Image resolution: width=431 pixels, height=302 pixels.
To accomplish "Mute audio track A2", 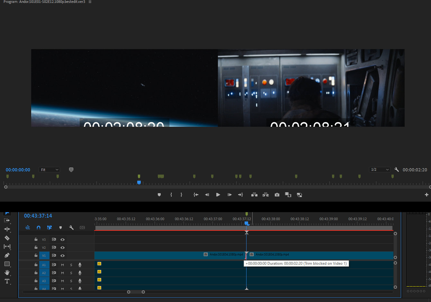I will tap(62, 273).
